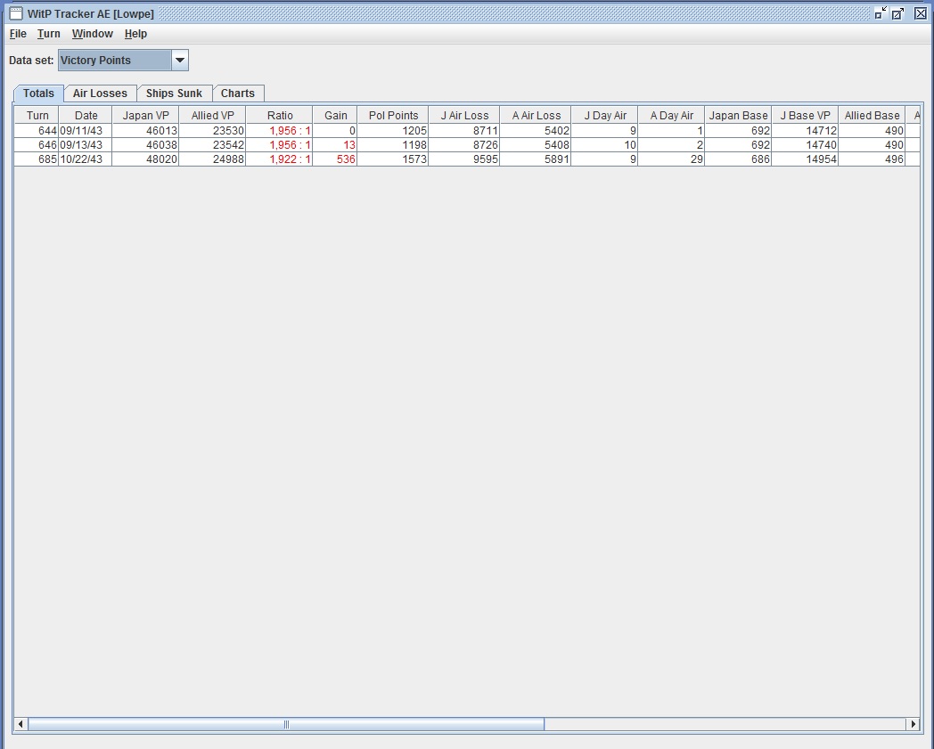Click the Gain value 536

[335, 159]
